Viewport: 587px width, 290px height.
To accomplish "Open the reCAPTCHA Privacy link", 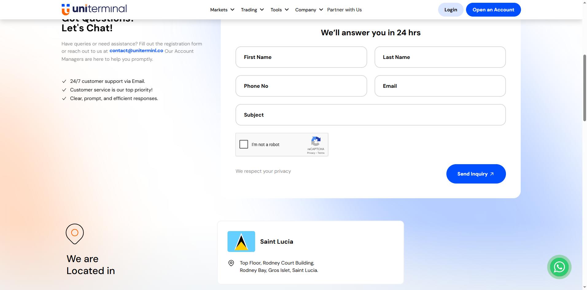I will click(311, 153).
